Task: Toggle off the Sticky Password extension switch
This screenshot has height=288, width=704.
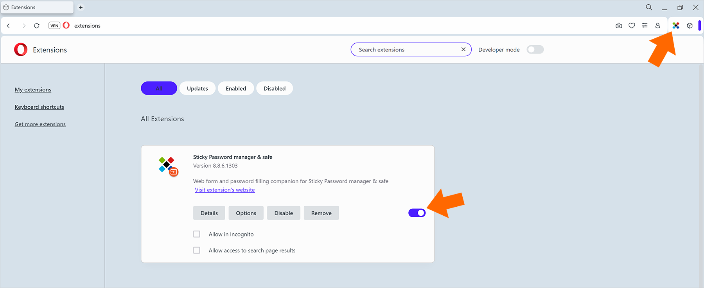Action: pos(417,213)
